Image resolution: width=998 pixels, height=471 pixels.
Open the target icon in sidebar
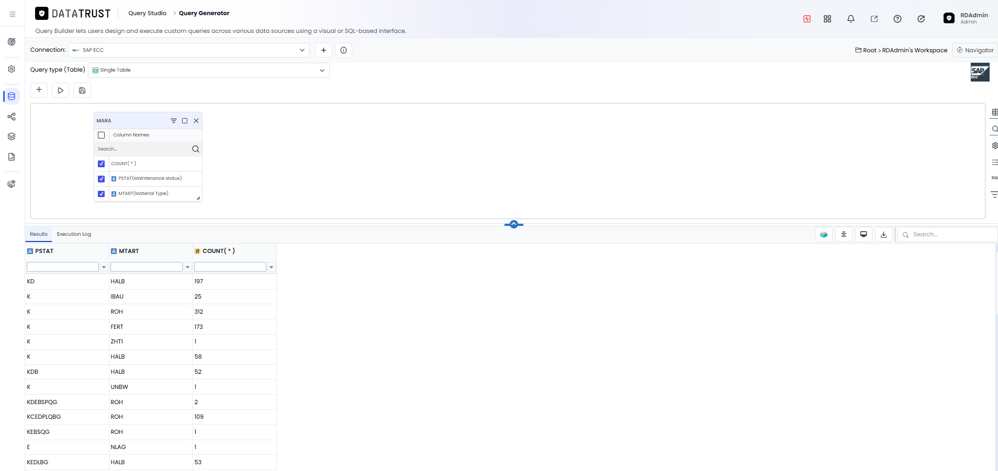tap(12, 42)
